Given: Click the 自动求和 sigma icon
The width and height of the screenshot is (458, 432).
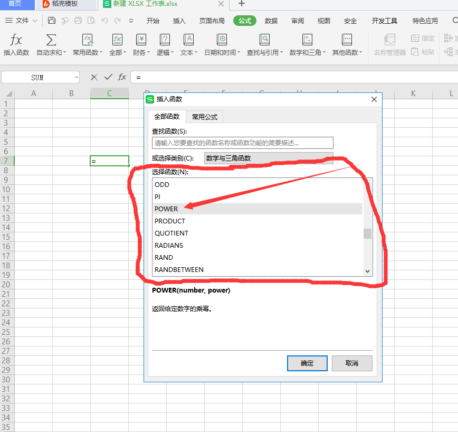Looking at the screenshot, I should [x=51, y=40].
